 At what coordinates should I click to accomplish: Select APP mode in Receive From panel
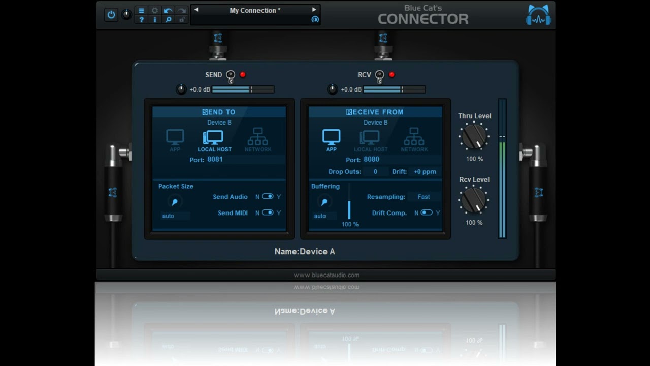(x=331, y=140)
